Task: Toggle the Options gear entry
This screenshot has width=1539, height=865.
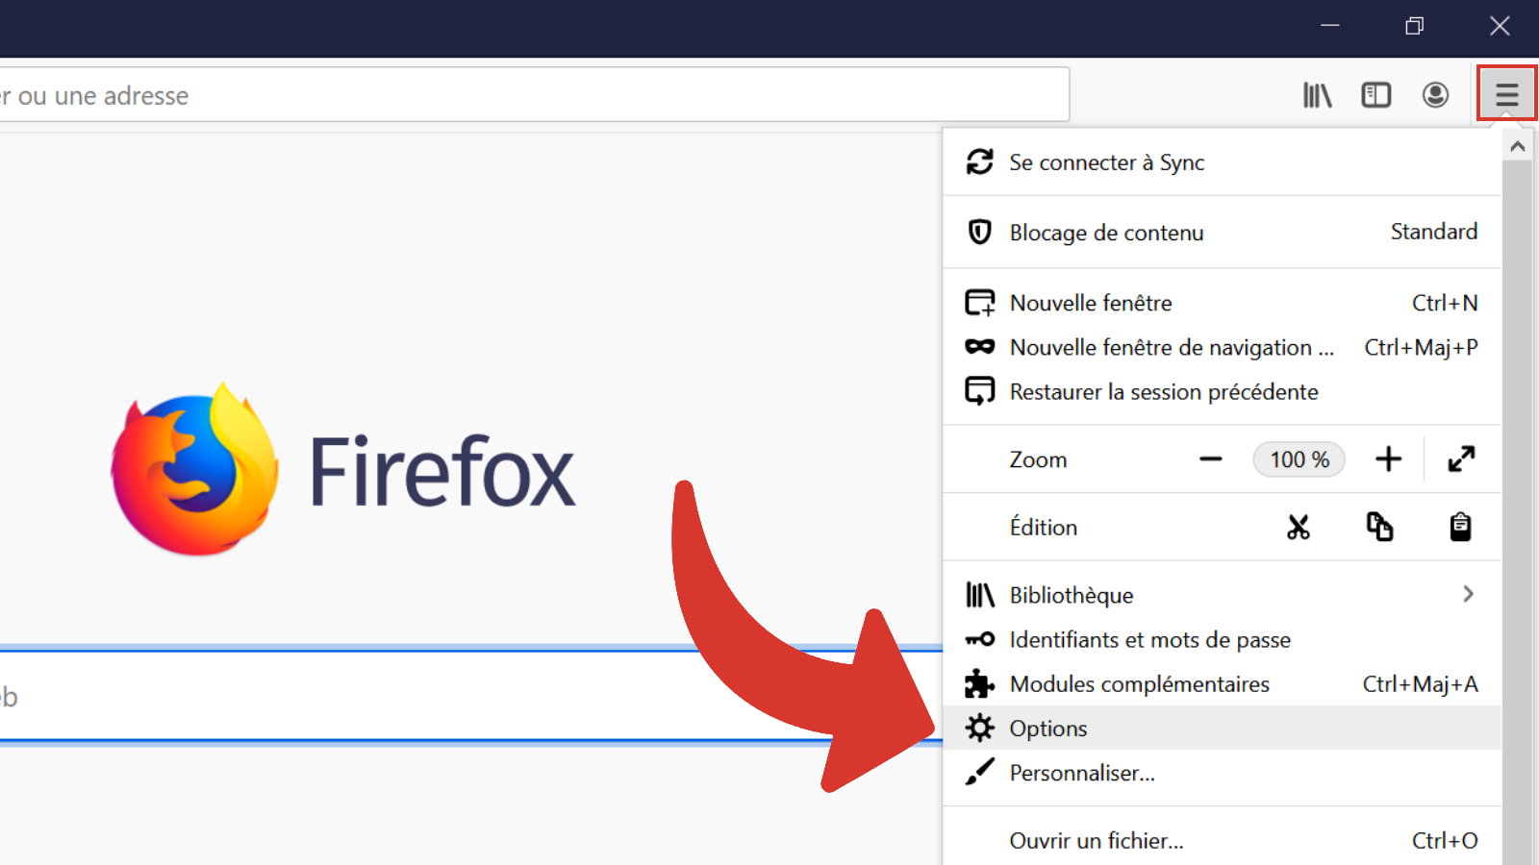Action: (1047, 728)
